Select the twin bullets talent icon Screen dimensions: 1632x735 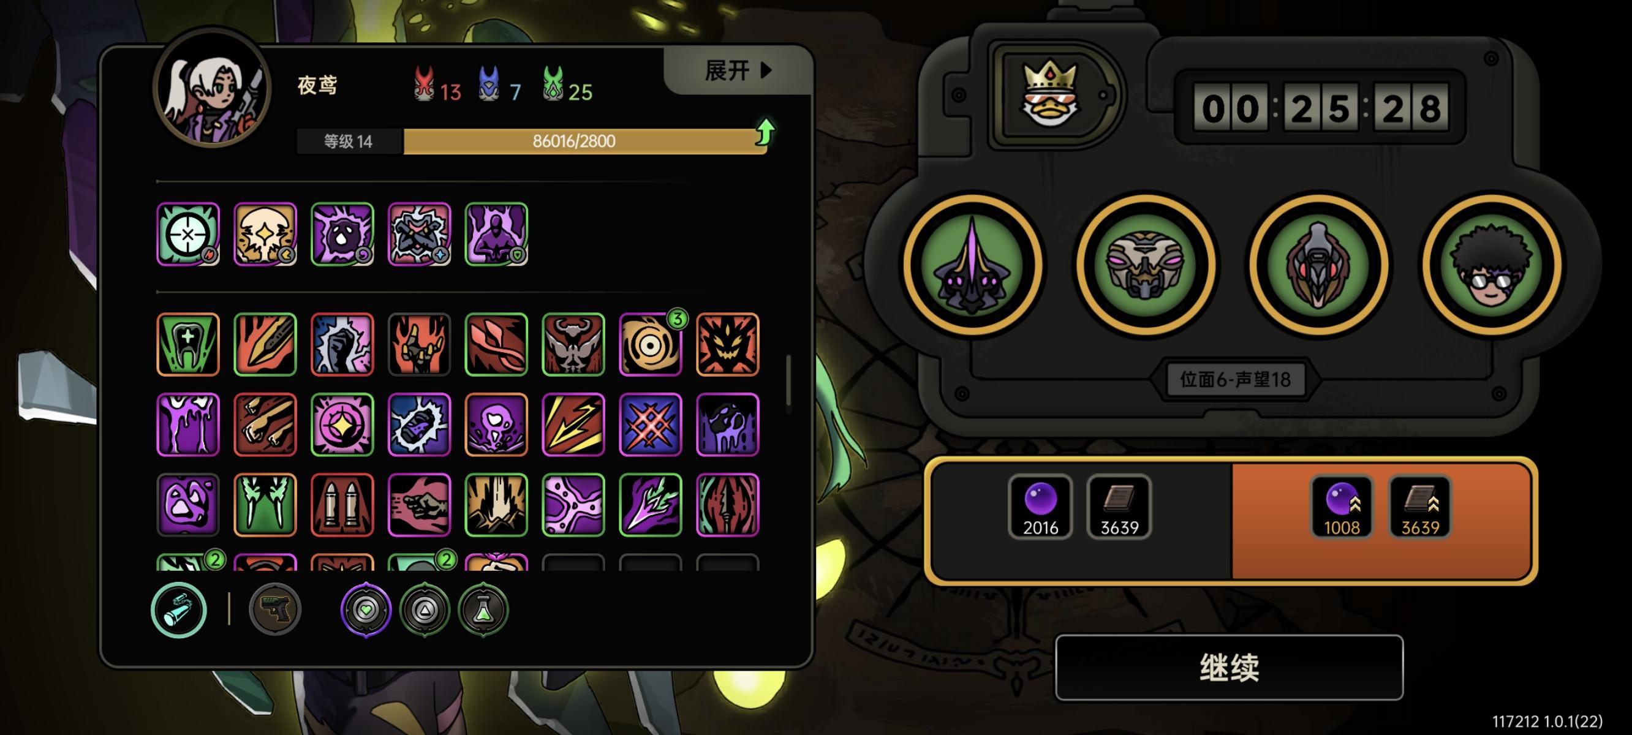tap(342, 504)
